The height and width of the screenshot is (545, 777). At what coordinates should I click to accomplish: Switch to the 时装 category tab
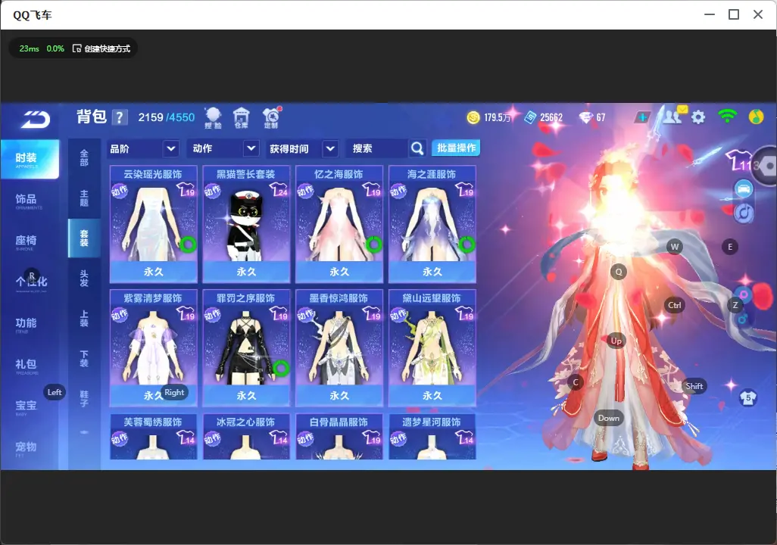point(30,159)
